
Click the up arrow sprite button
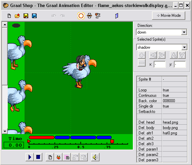pyautogui.click(x=174, y=55)
